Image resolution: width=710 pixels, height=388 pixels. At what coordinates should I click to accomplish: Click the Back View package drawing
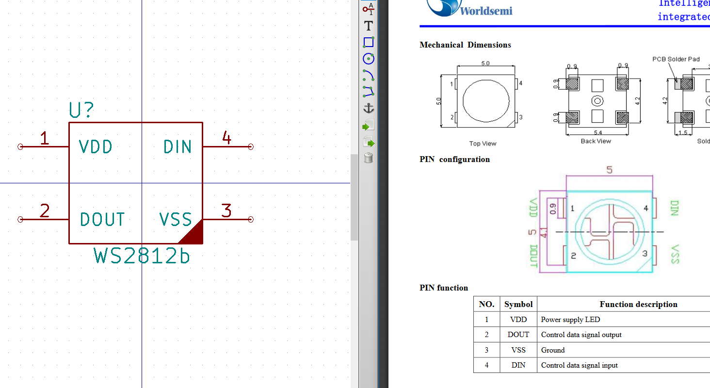tap(597, 99)
